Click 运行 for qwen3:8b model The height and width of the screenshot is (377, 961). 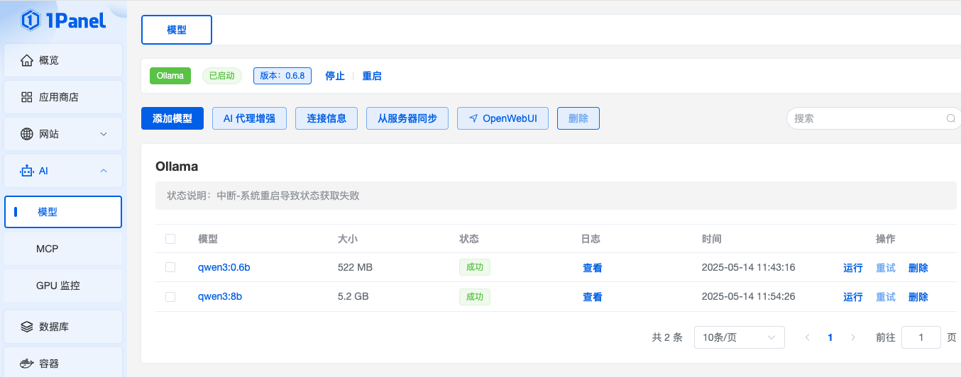click(x=852, y=297)
